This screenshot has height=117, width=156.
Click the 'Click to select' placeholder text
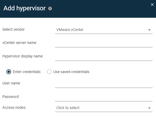pos(68,108)
